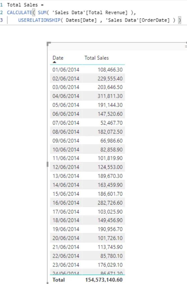Click the date 07/06/2014 in table
This screenshot has width=187, height=284.
(x=66, y=123)
